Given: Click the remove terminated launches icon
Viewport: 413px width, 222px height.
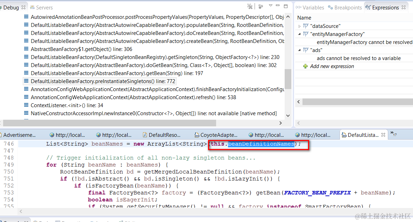Looking at the screenshot, I should tap(250, 6).
